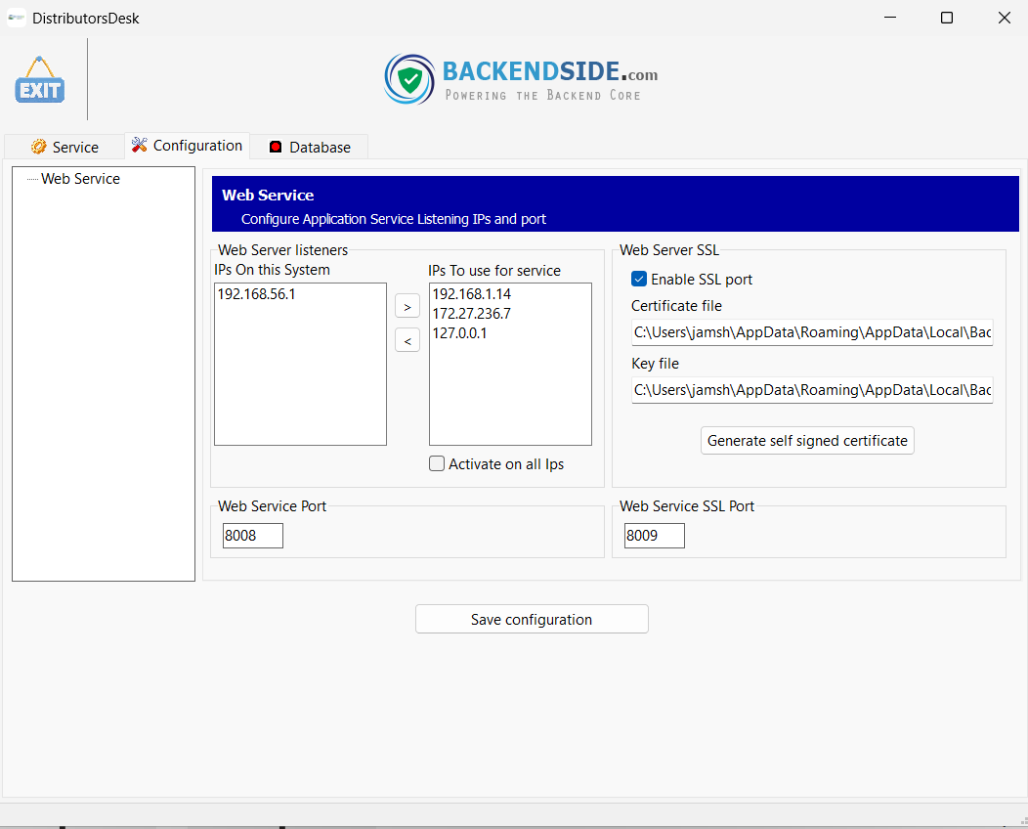This screenshot has width=1028, height=829.
Task: Click the DistributorsDesk title bar app icon
Action: [16, 18]
